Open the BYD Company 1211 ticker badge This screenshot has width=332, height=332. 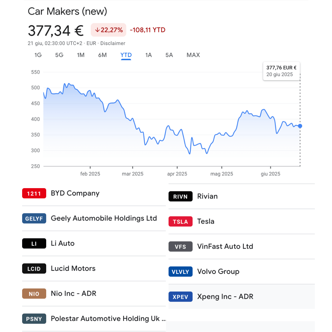coord(34,193)
